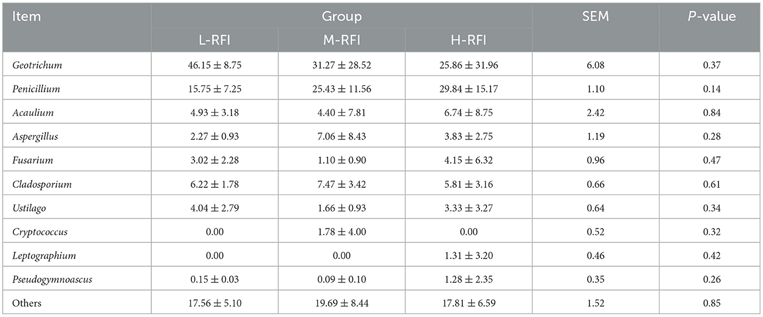Click the P-value column header
Screen dimensions: 763x317
point(710,17)
